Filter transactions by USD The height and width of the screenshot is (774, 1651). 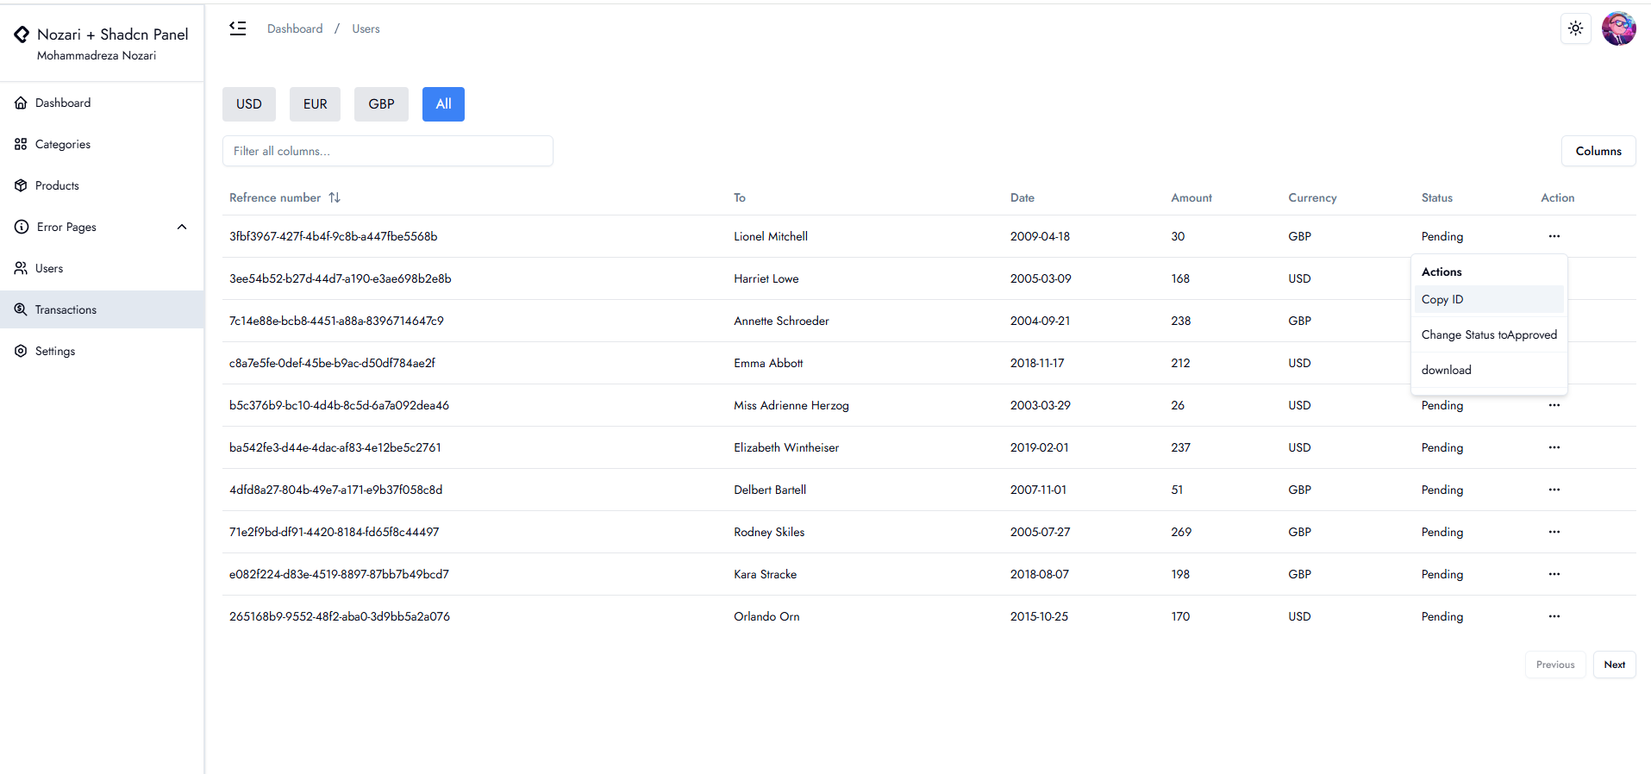point(249,104)
